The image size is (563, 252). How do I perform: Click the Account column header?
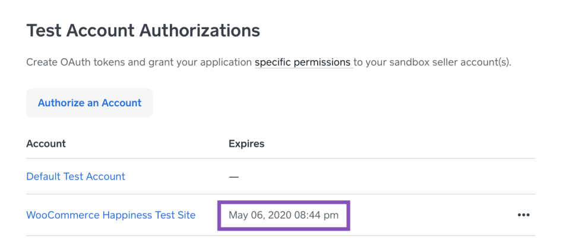[46, 144]
